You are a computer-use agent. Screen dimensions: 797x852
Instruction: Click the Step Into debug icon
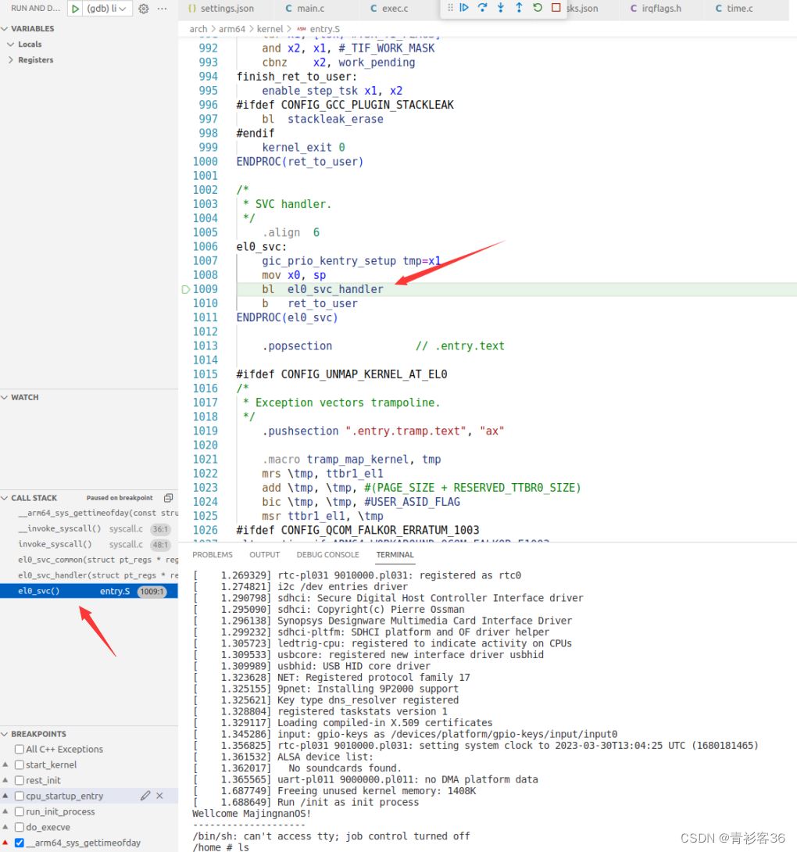(x=500, y=8)
